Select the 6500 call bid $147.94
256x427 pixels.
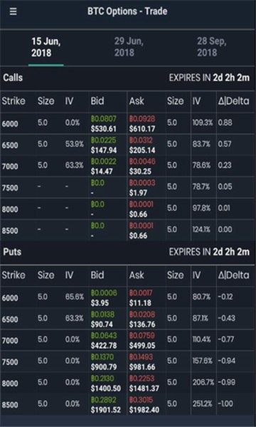click(x=103, y=150)
